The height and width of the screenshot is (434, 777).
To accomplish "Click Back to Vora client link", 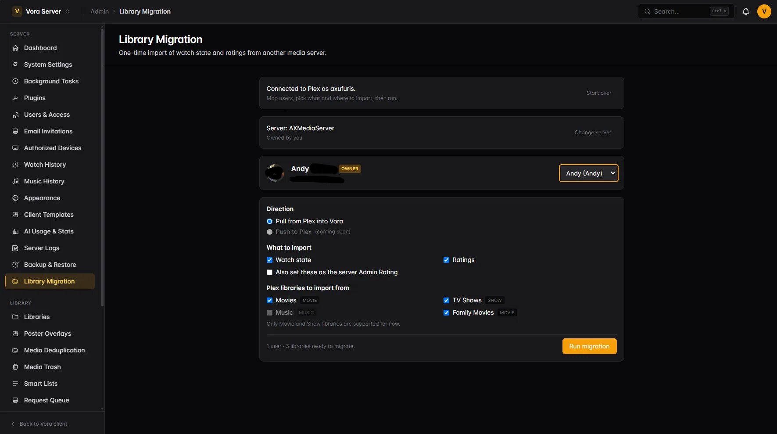I will pos(39,424).
